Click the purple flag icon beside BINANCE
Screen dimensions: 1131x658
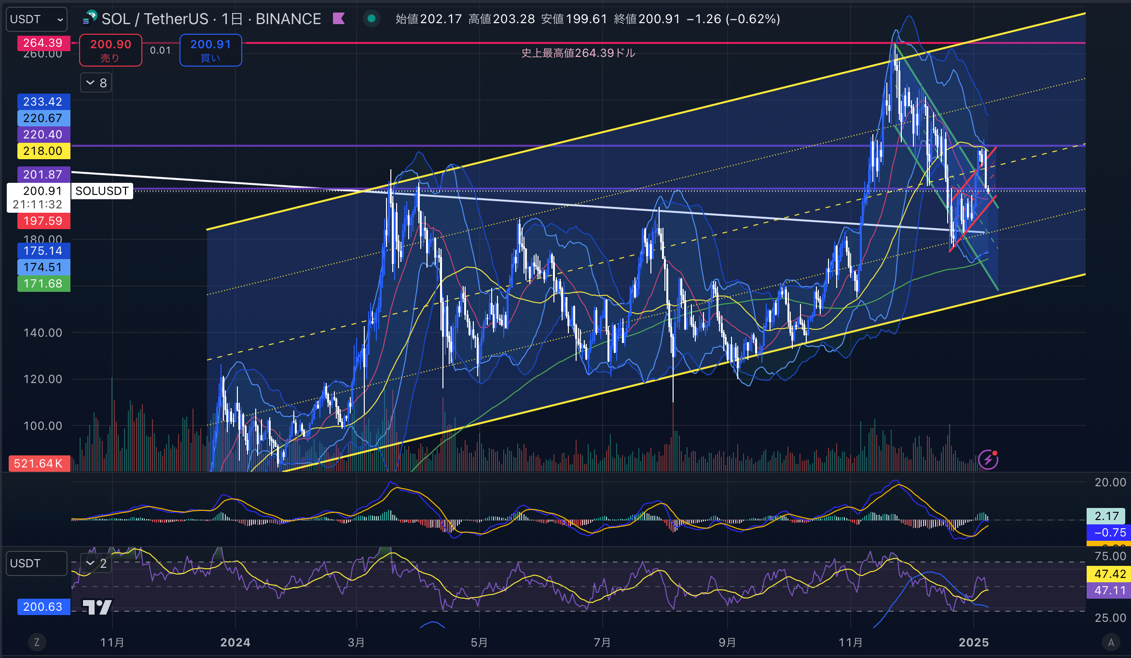pyautogui.click(x=339, y=19)
